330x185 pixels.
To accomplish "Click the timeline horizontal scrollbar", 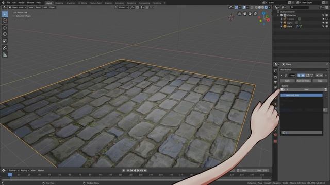I will point(136,180).
